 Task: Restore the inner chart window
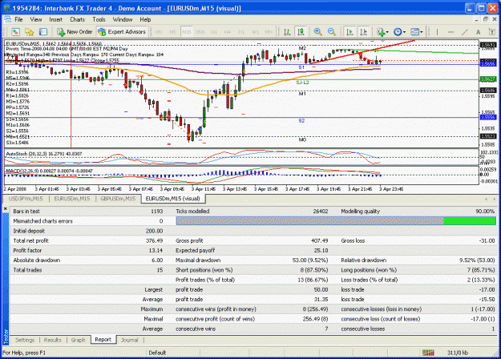click(486, 19)
